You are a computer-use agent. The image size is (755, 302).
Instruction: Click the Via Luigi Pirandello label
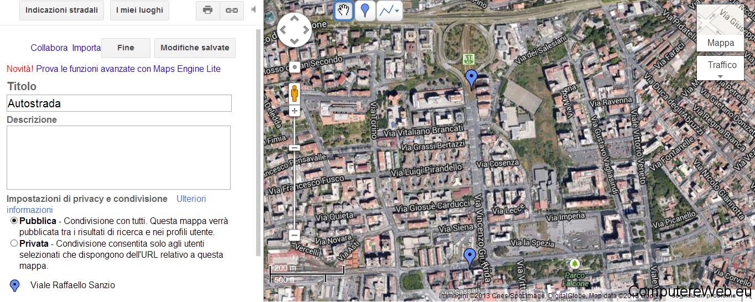pos(426,170)
